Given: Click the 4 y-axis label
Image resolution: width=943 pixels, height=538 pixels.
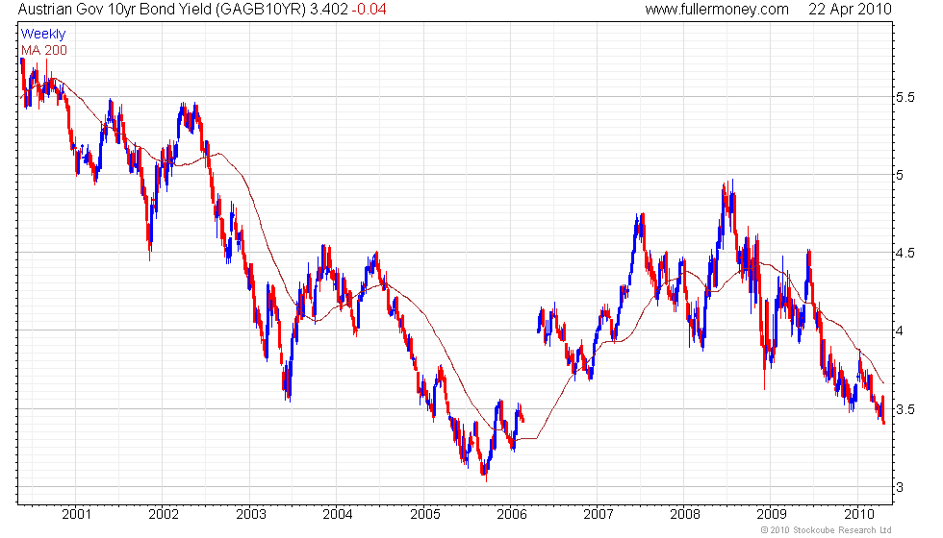Looking at the screenshot, I should 900,331.
